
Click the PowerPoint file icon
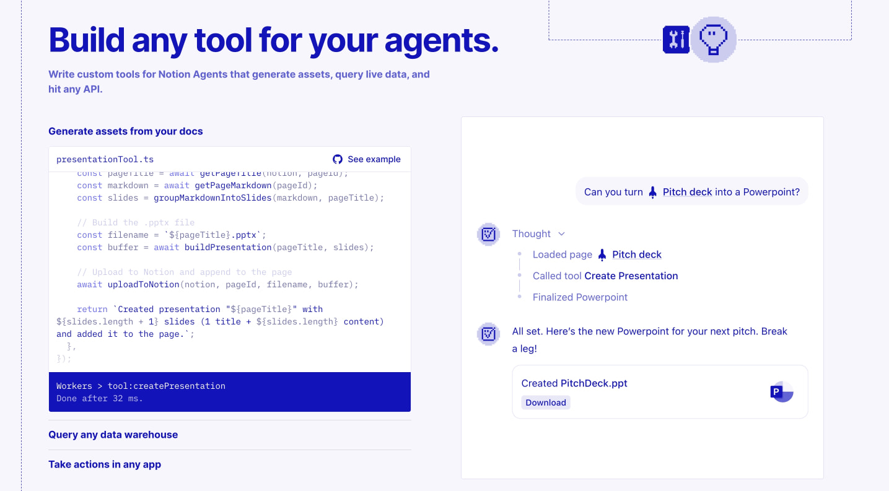pos(782,391)
